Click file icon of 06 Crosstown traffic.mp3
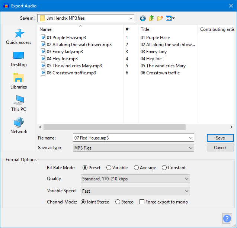Viewport: 237px width, 228px height. coord(43,73)
